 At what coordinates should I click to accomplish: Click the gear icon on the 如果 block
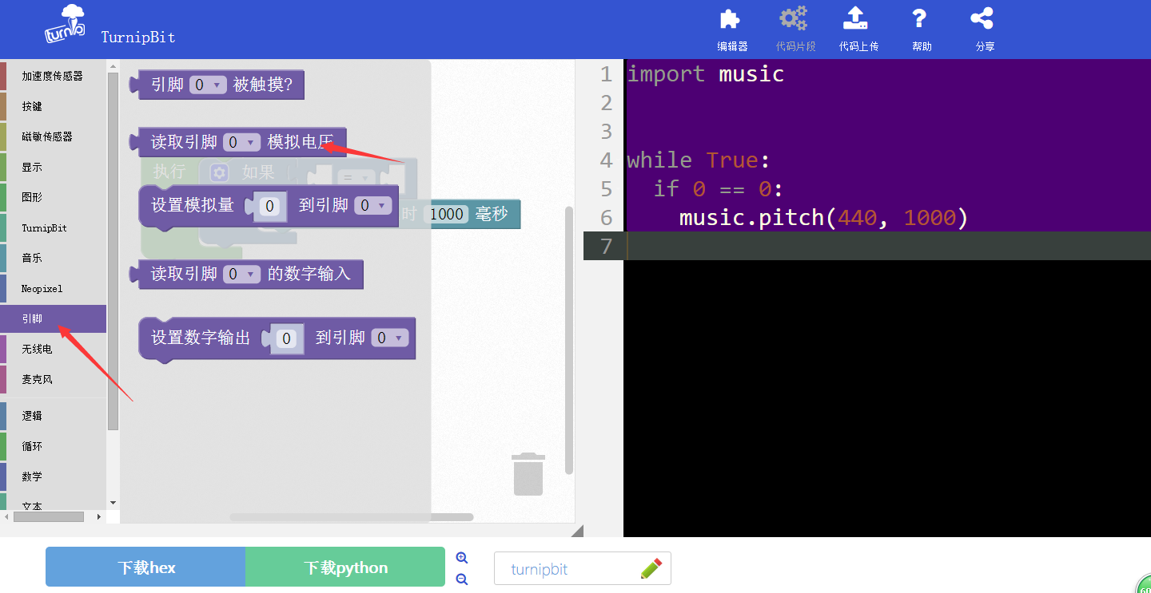coord(220,172)
